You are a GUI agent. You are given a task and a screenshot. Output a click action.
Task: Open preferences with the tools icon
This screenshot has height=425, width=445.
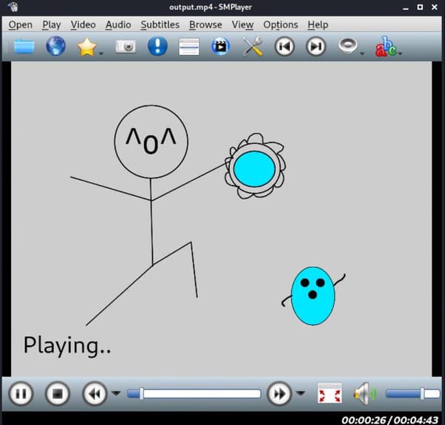(x=253, y=47)
